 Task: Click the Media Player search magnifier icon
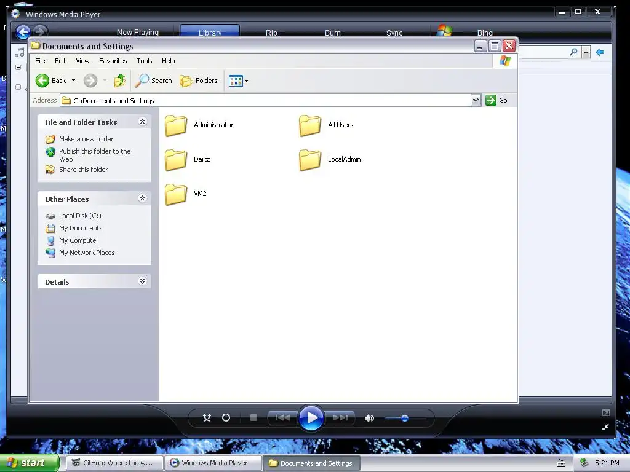[574, 52]
